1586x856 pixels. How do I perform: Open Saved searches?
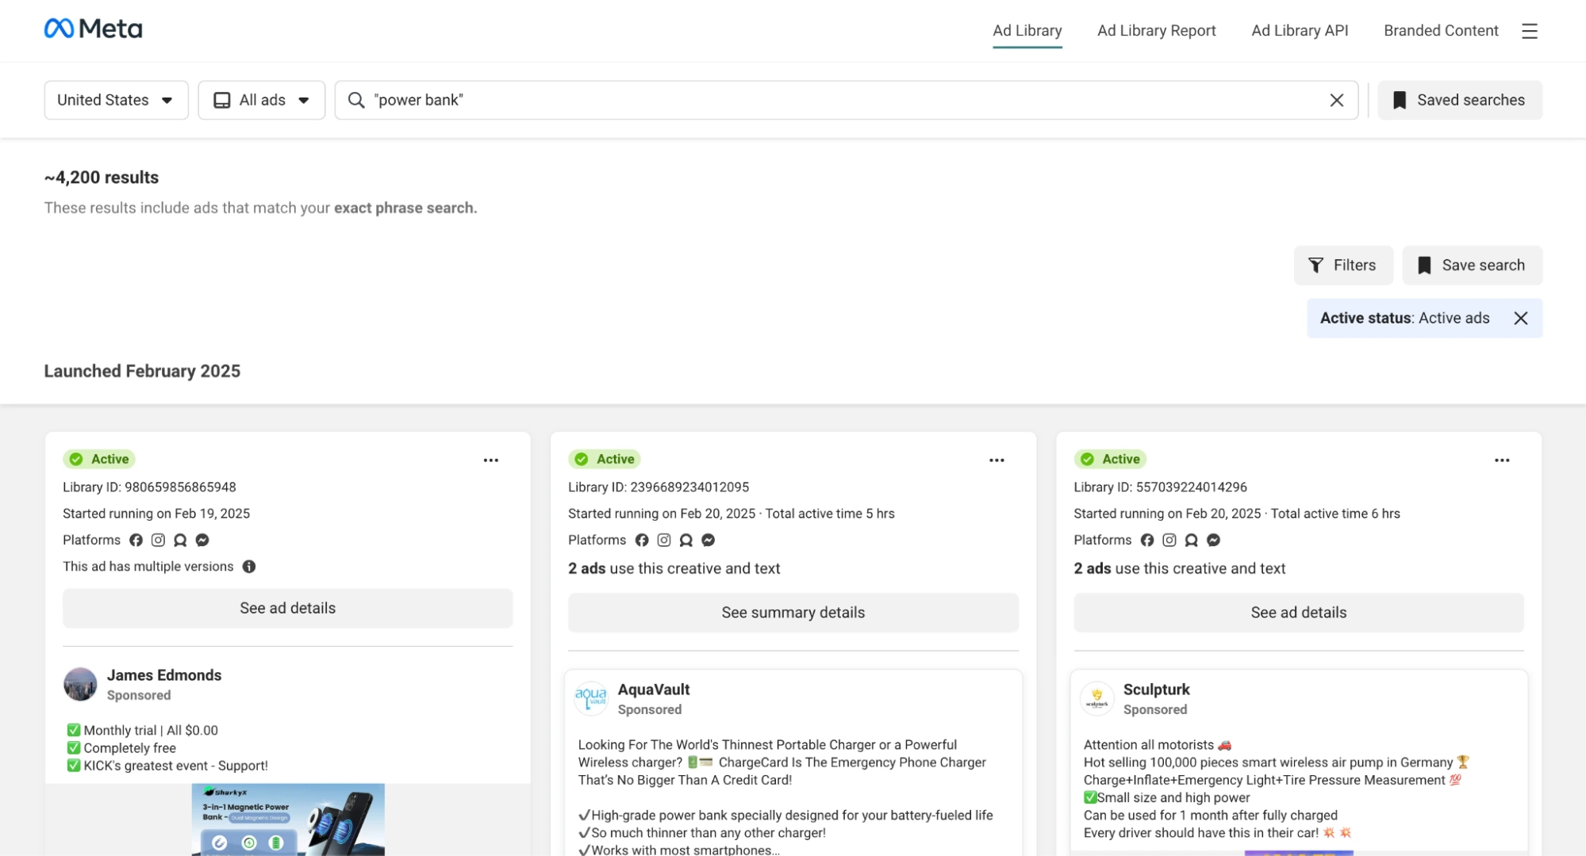[1460, 100]
